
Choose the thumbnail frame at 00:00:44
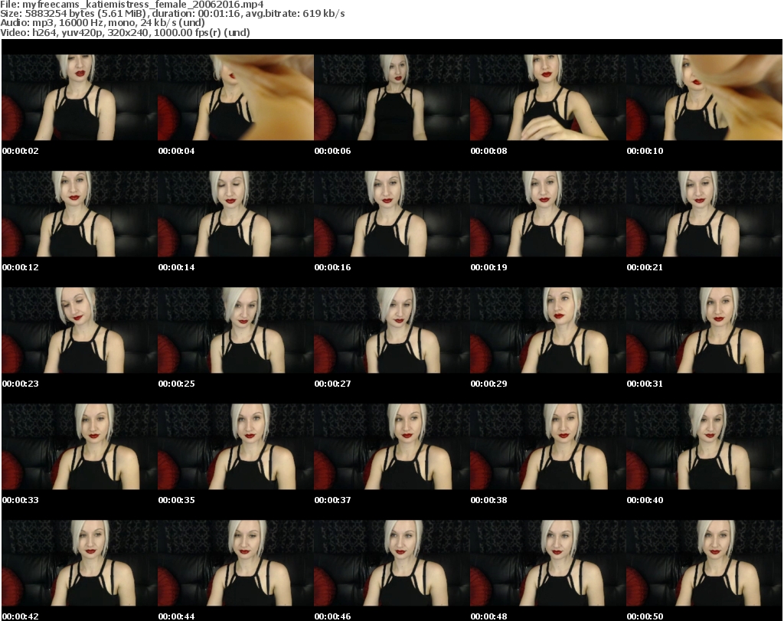coord(236,563)
